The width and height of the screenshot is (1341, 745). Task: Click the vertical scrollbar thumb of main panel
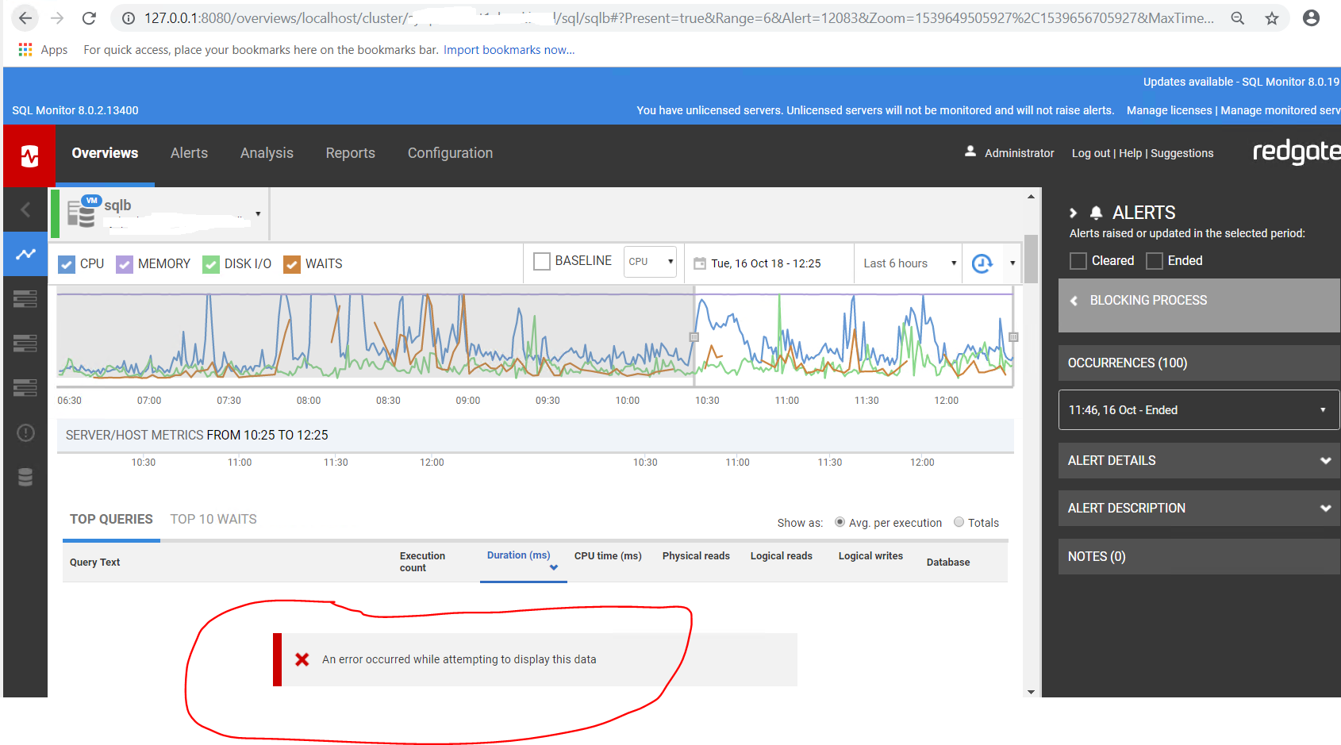coord(1031,259)
